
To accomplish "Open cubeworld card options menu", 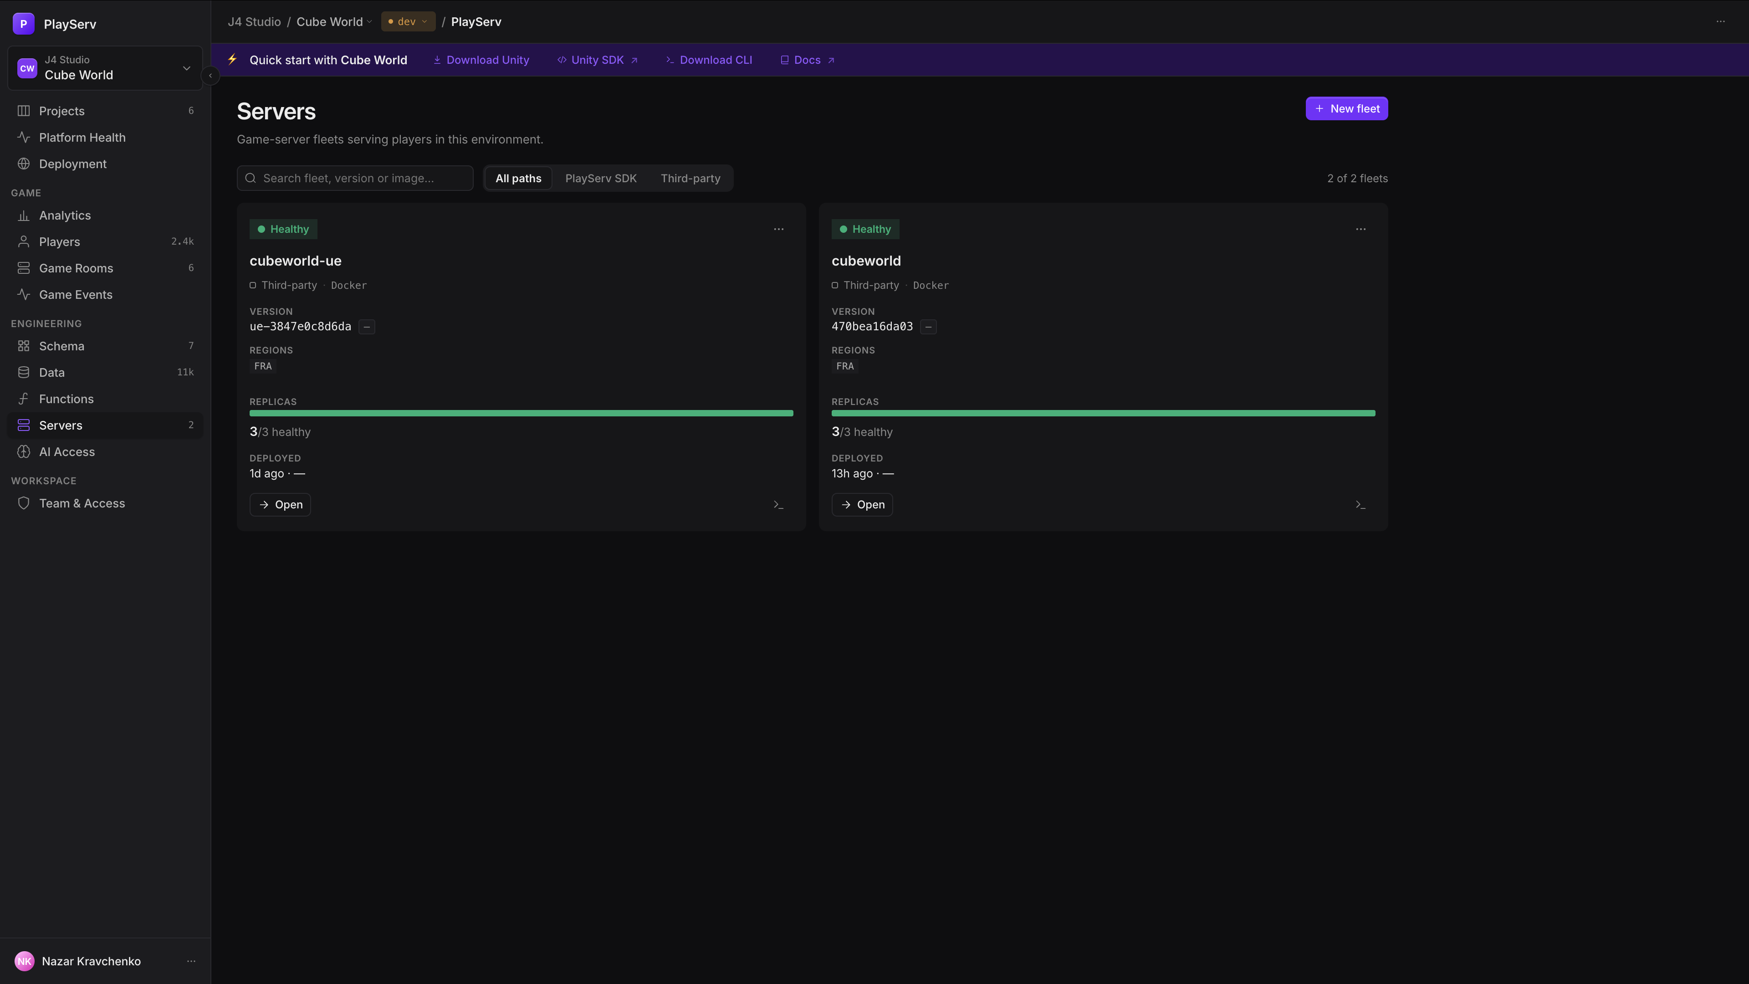I will pyautogui.click(x=1360, y=229).
